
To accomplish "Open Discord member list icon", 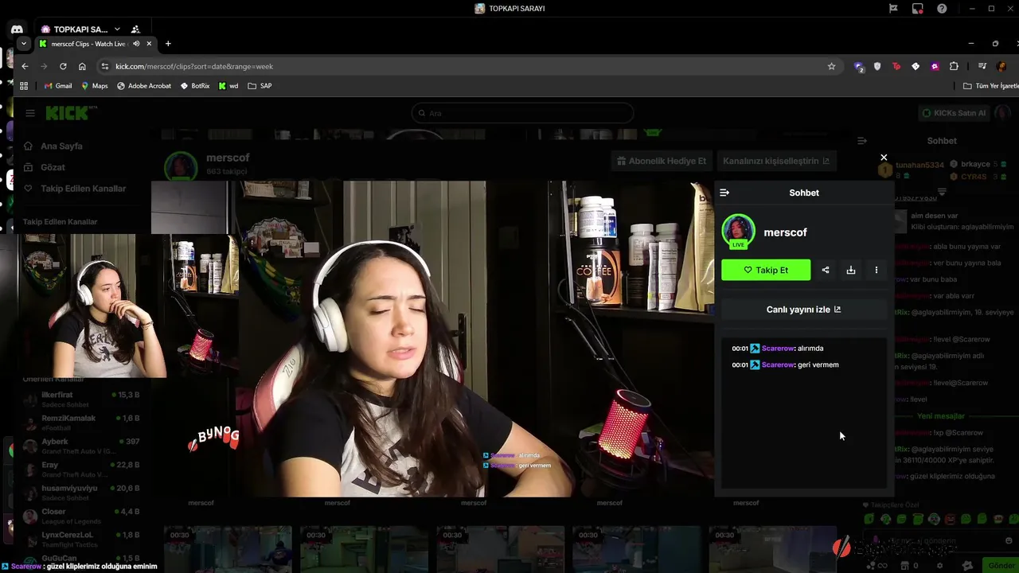I will click(135, 29).
